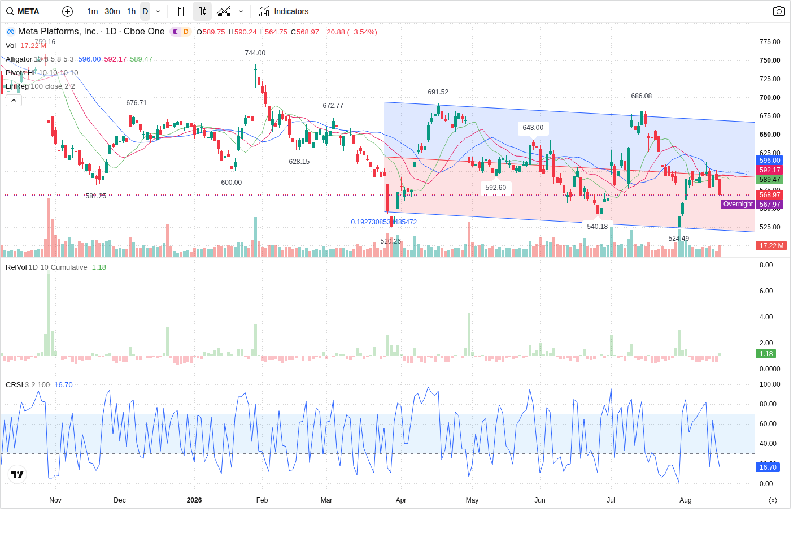The width and height of the screenshot is (802, 537).
Task: Select the LinReg indicator legend
Action: click(x=17, y=86)
